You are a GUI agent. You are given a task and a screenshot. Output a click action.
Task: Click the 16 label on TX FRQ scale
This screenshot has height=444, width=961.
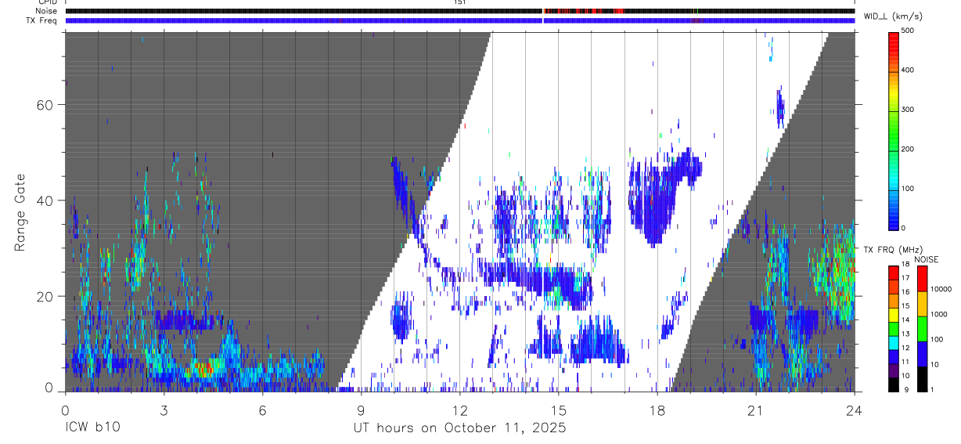tap(905, 292)
